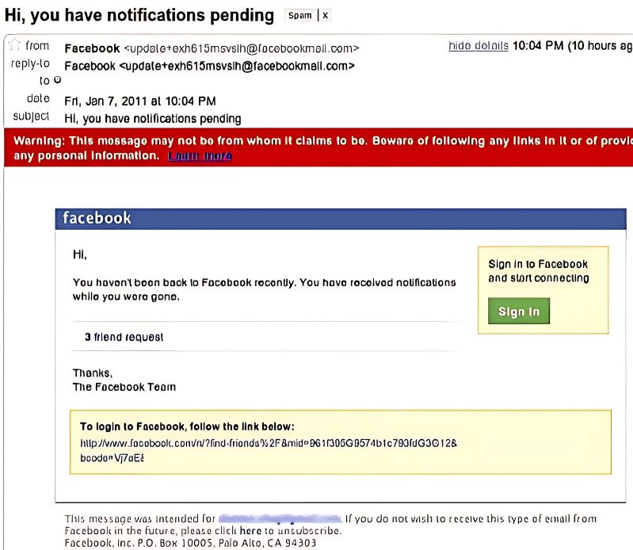
Task: Click the small icon beside 'to'
Action: [57, 80]
